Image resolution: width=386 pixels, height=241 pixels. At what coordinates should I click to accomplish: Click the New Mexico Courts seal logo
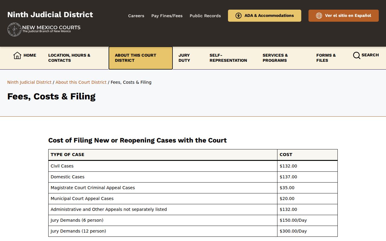tap(14, 30)
